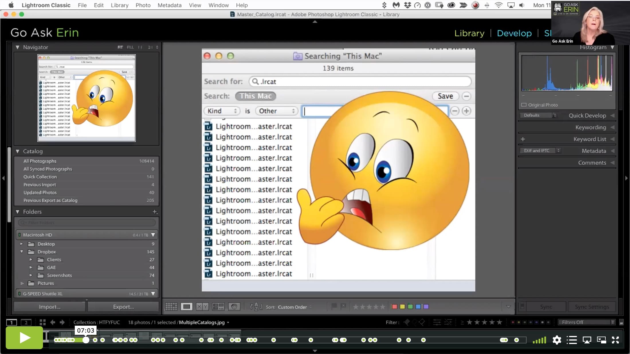Open Compare view XY icon

pos(202,307)
